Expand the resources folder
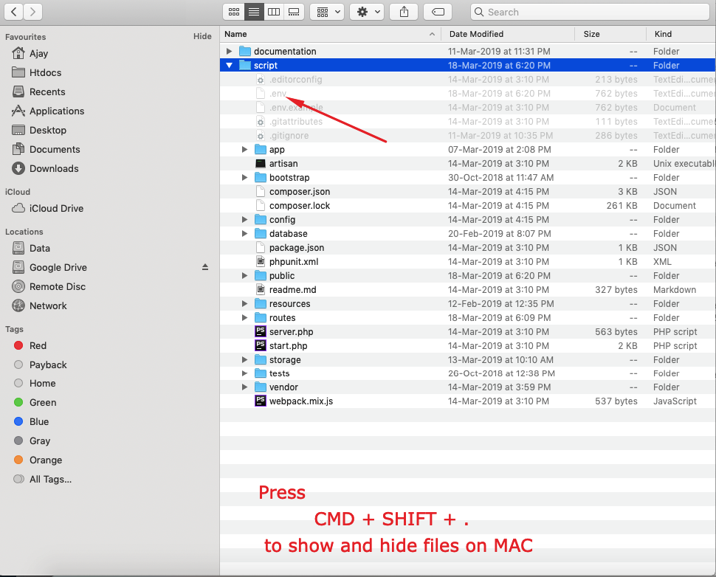 pyautogui.click(x=245, y=303)
